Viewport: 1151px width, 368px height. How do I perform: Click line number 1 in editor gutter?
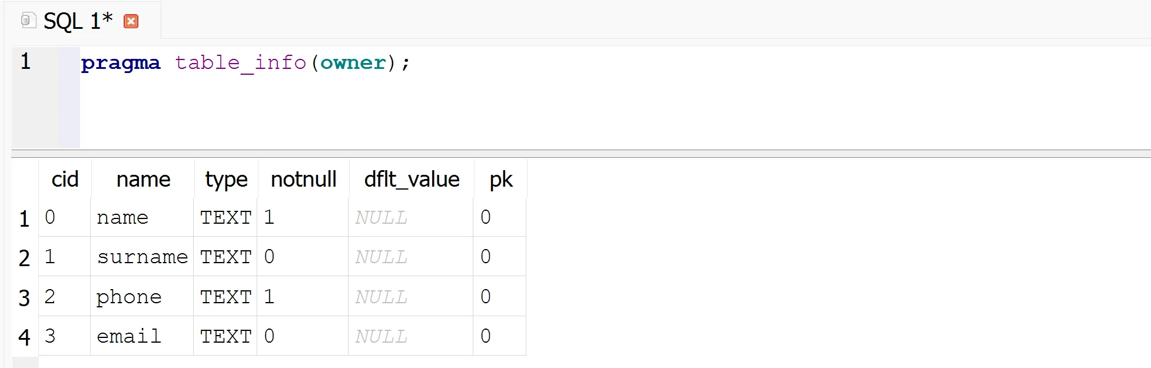[25, 61]
